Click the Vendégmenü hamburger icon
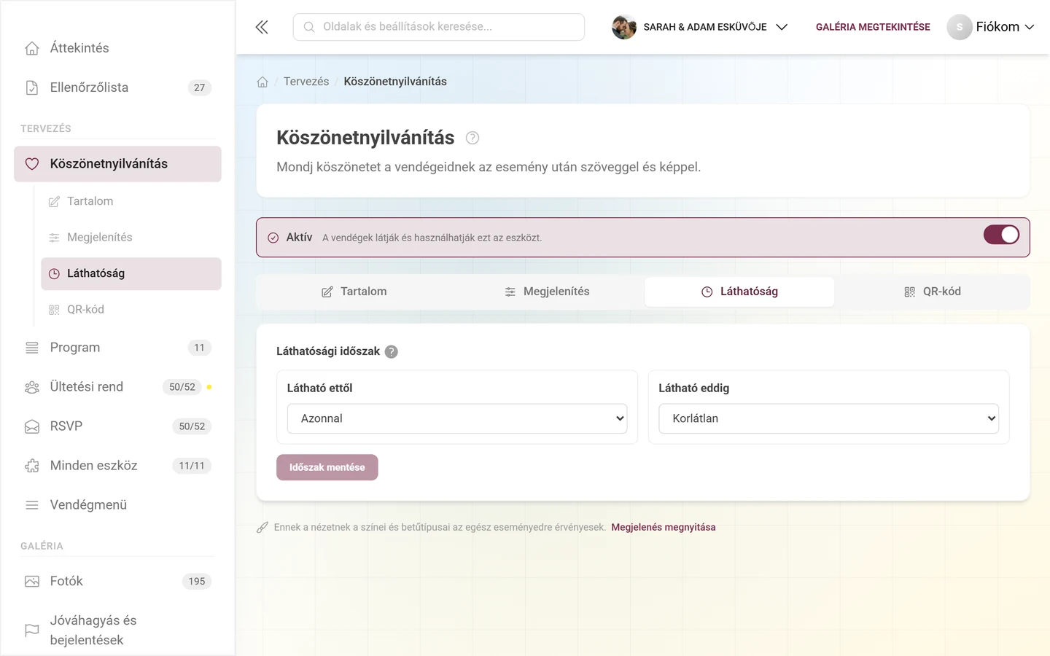This screenshot has width=1050, height=656. pyautogui.click(x=32, y=505)
